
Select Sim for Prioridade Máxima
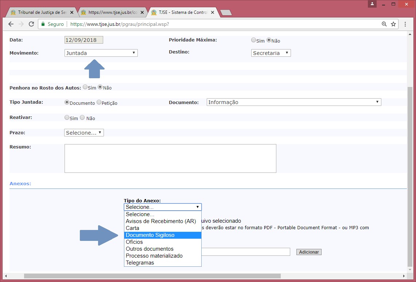click(253, 40)
